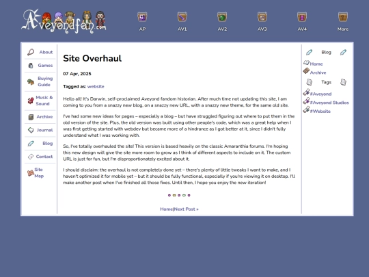Click Home link below the post
369x277 pixels.
166,209
